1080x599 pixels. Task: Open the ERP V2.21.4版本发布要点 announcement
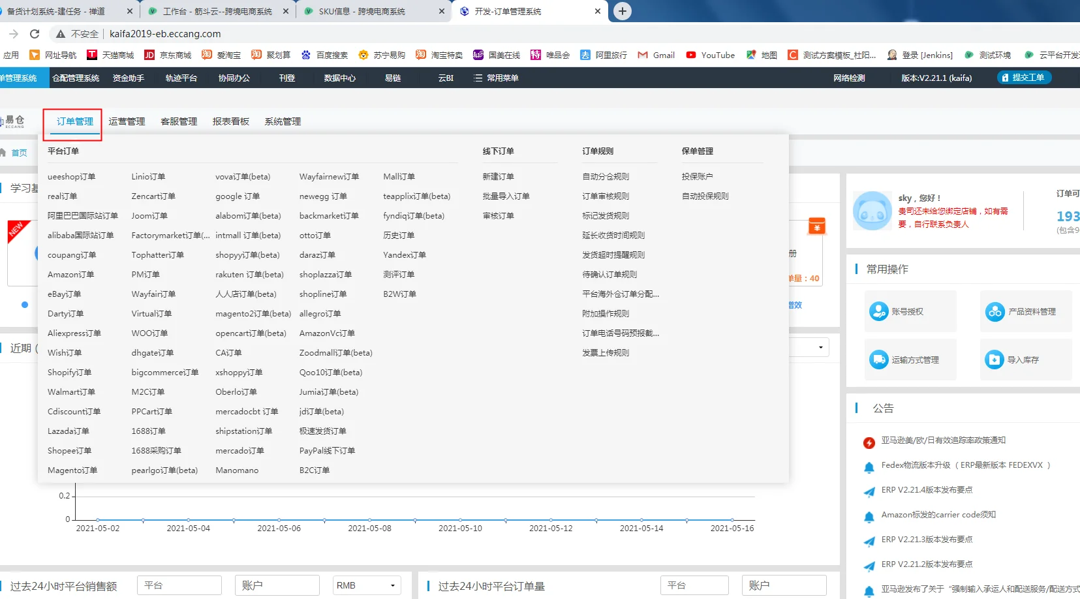pos(927,490)
